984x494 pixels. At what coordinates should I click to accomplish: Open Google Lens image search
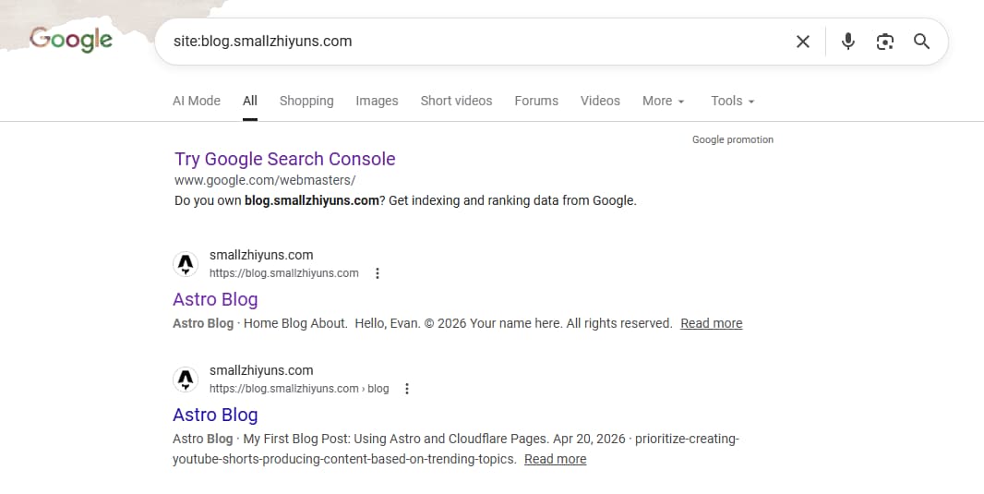coord(884,42)
